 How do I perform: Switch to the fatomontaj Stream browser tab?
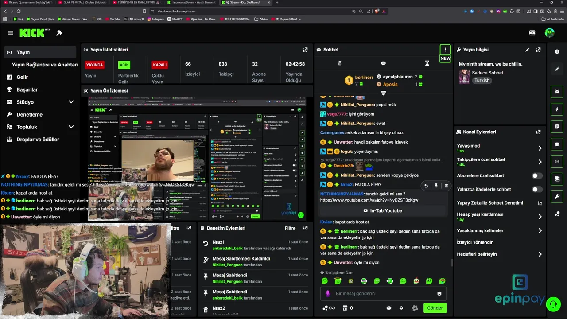pyautogui.click(x=191, y=2)
